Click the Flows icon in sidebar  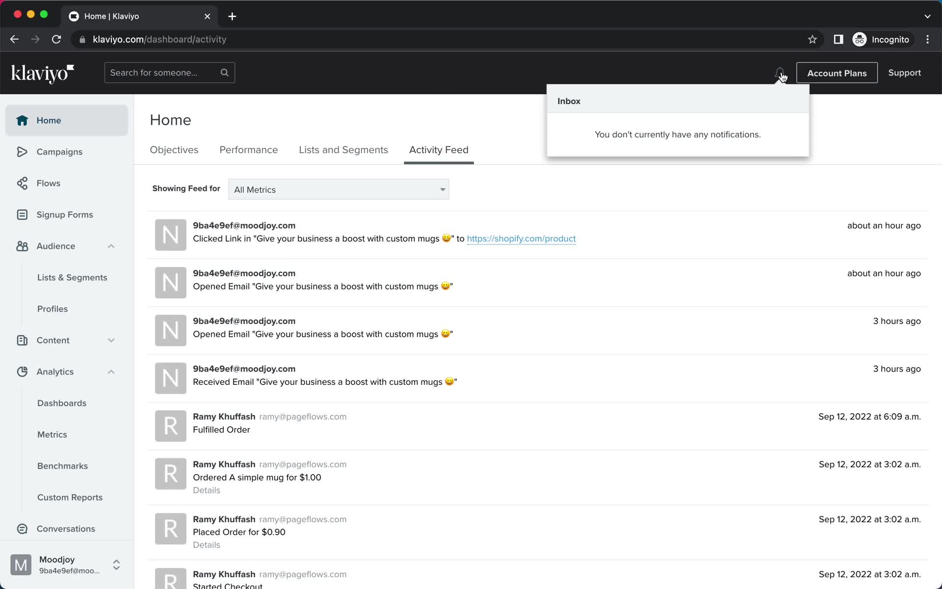click(x=22, y=183)
